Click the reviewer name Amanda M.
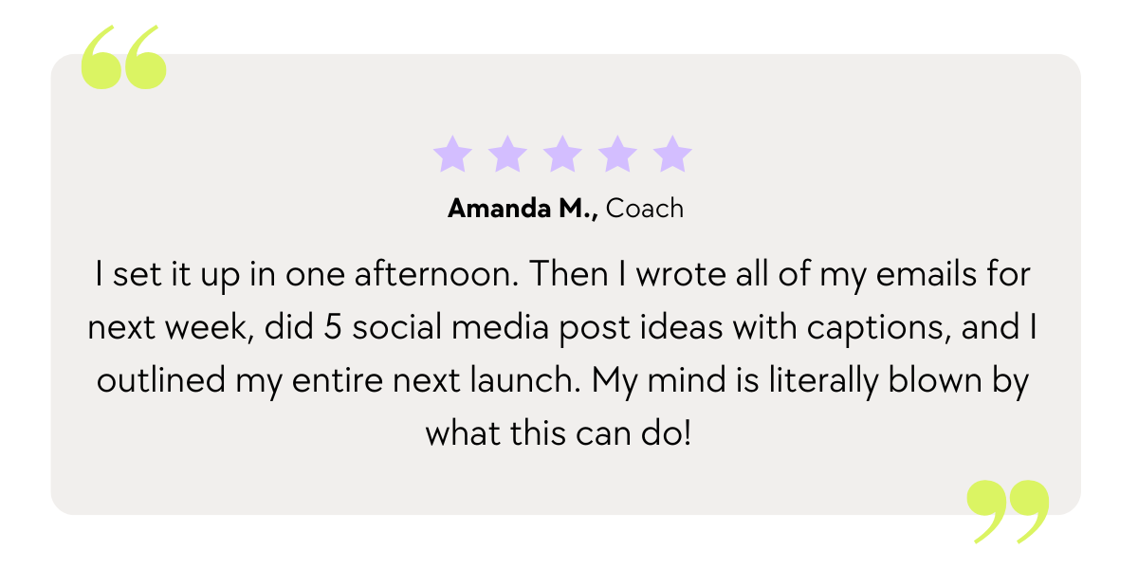This screenshot has height=569, width=1138. tap(523, 209)
